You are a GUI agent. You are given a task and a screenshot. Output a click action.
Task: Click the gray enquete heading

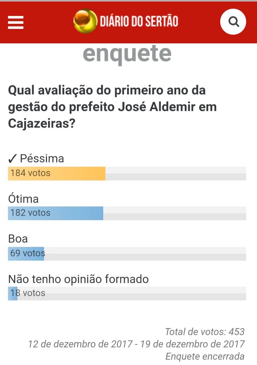coord(127,54)
